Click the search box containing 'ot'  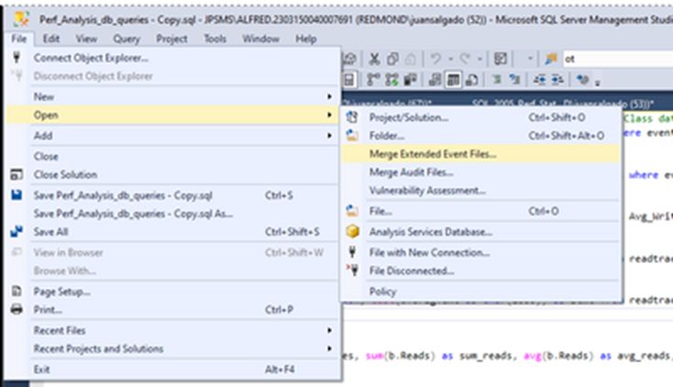(618, 59)
